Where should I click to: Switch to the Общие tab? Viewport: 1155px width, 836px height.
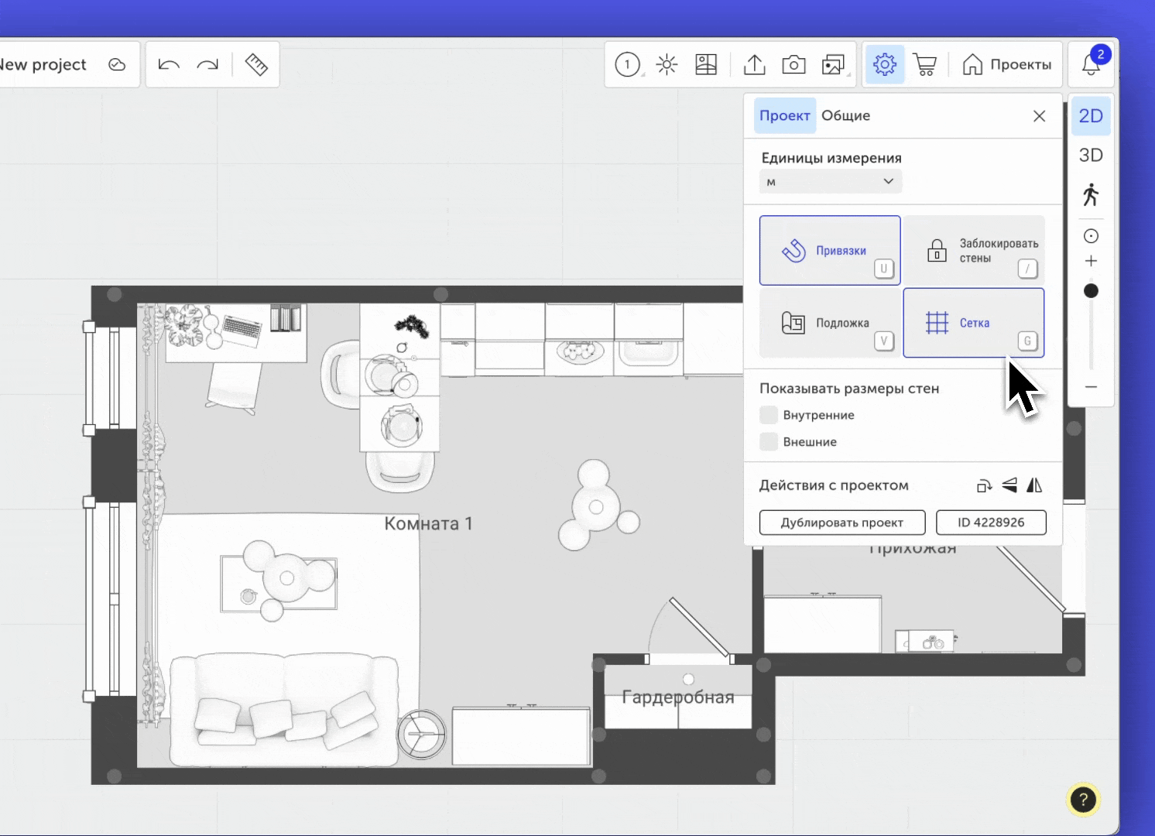click(845, 115)
